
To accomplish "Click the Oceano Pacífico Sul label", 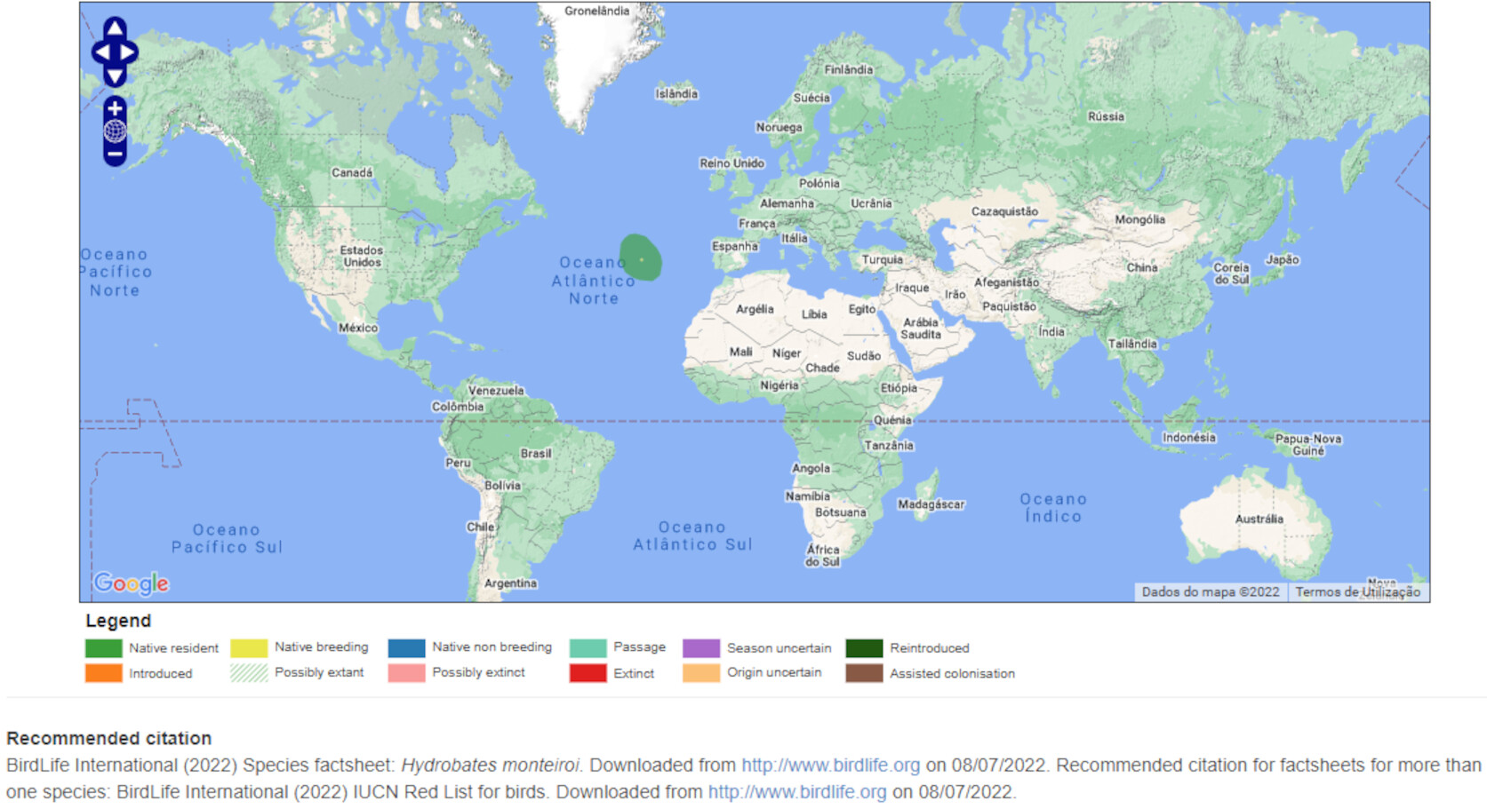I will click(x=228, y=539).
